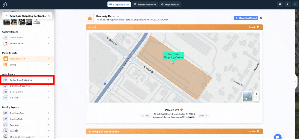Click the Building, Lot, and Location Export icon
The width and height of the screenshot is (299, 139).
coord(258,132)
